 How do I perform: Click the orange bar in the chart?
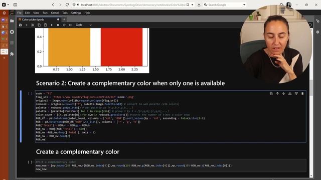[x=69, y=47]
